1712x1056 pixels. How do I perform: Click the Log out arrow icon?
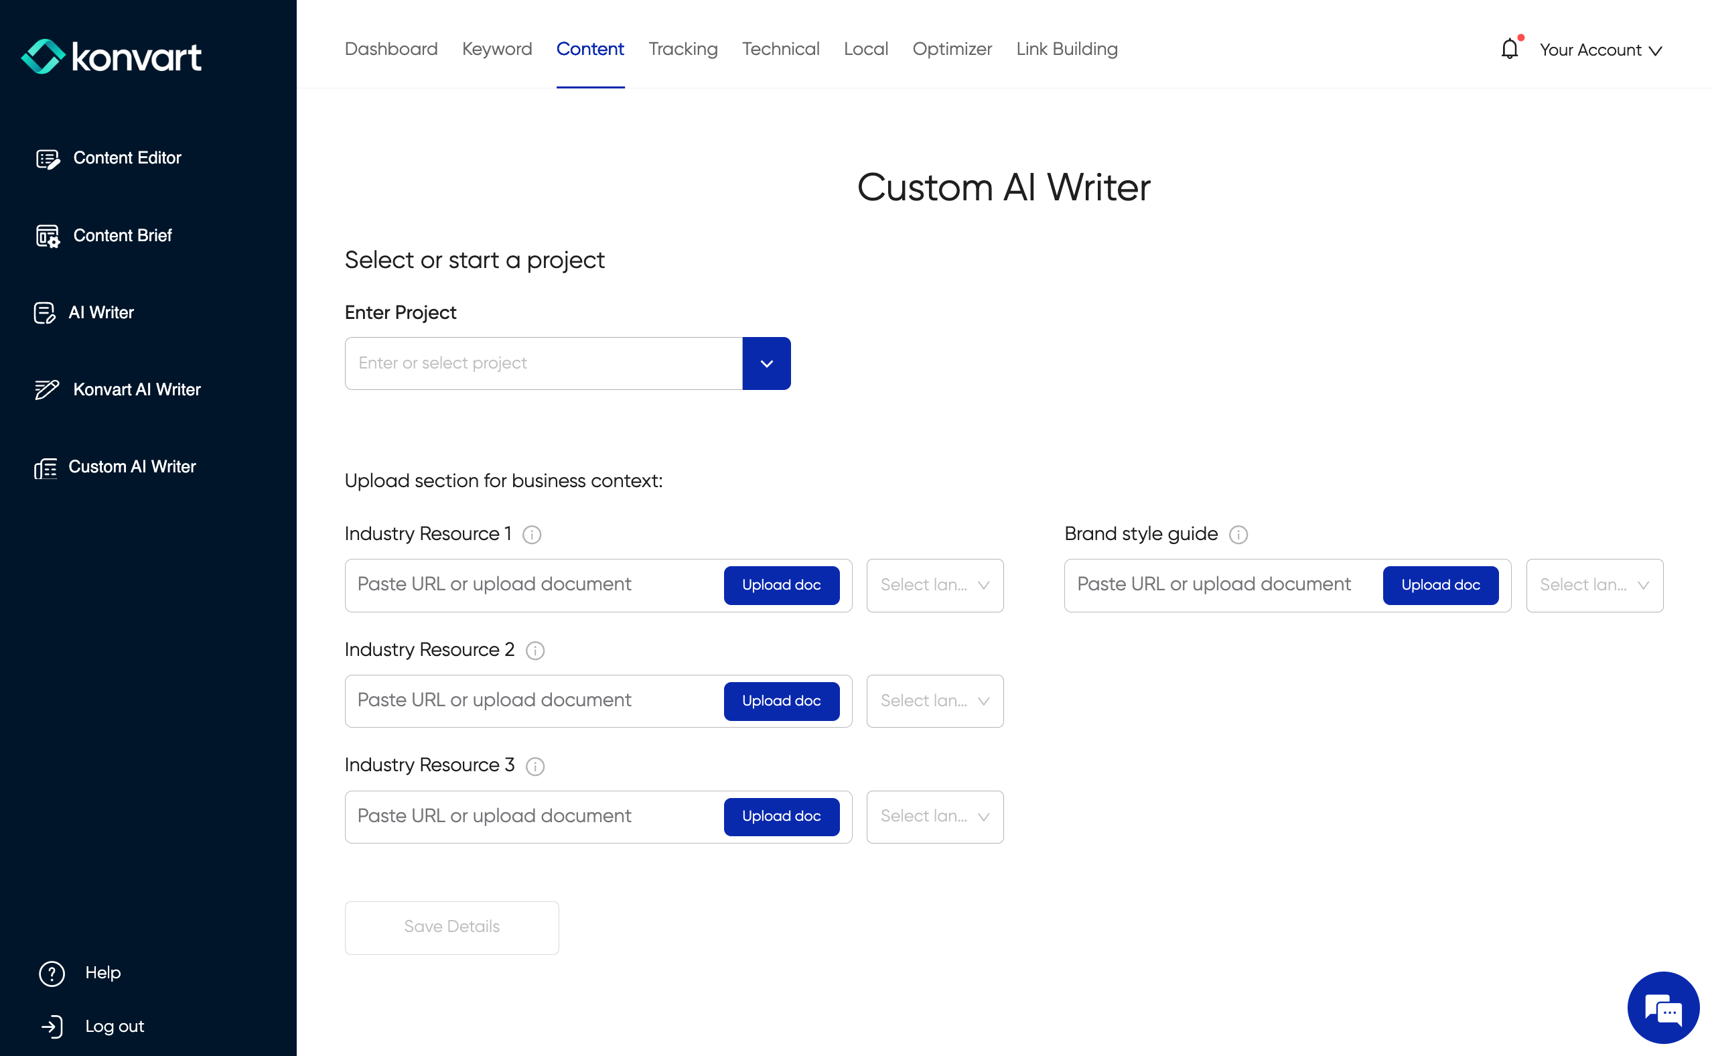52,1026
